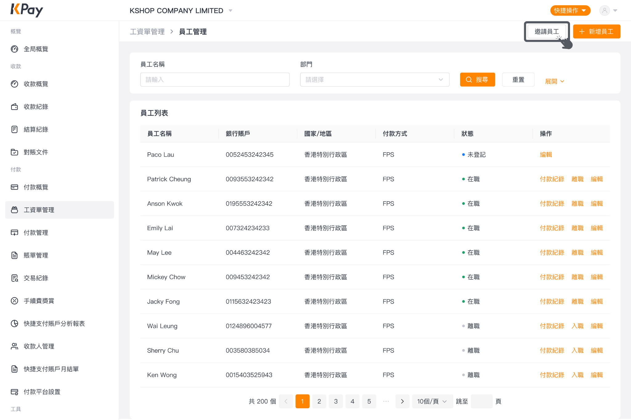Open the 快捷操作 dropdown
Screen dimensions: 631x420
coord(570,10)
